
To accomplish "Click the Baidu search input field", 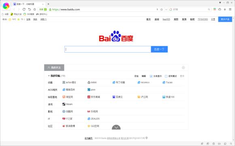I will 108,49.
